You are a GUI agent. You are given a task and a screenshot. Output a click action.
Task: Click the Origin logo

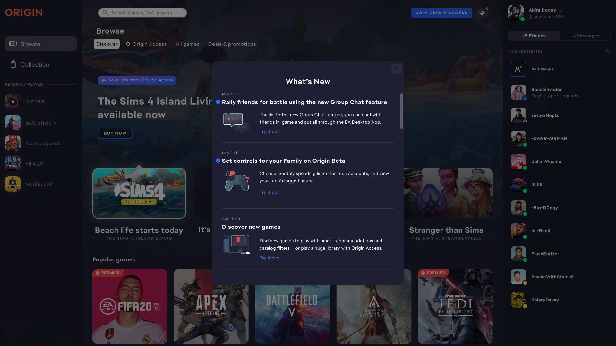(24, 12)
